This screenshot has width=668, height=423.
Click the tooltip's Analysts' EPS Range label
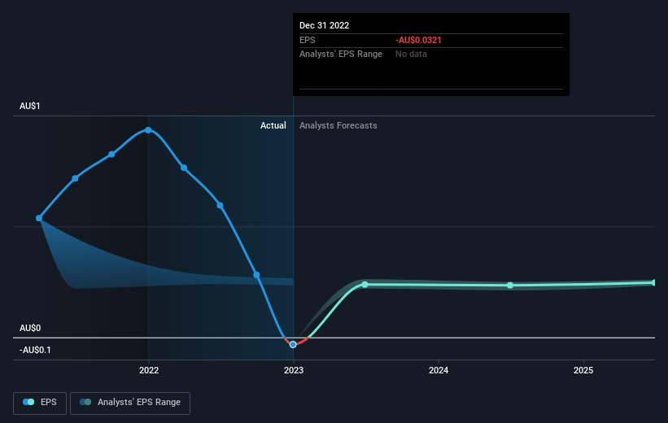coord(341,55)
